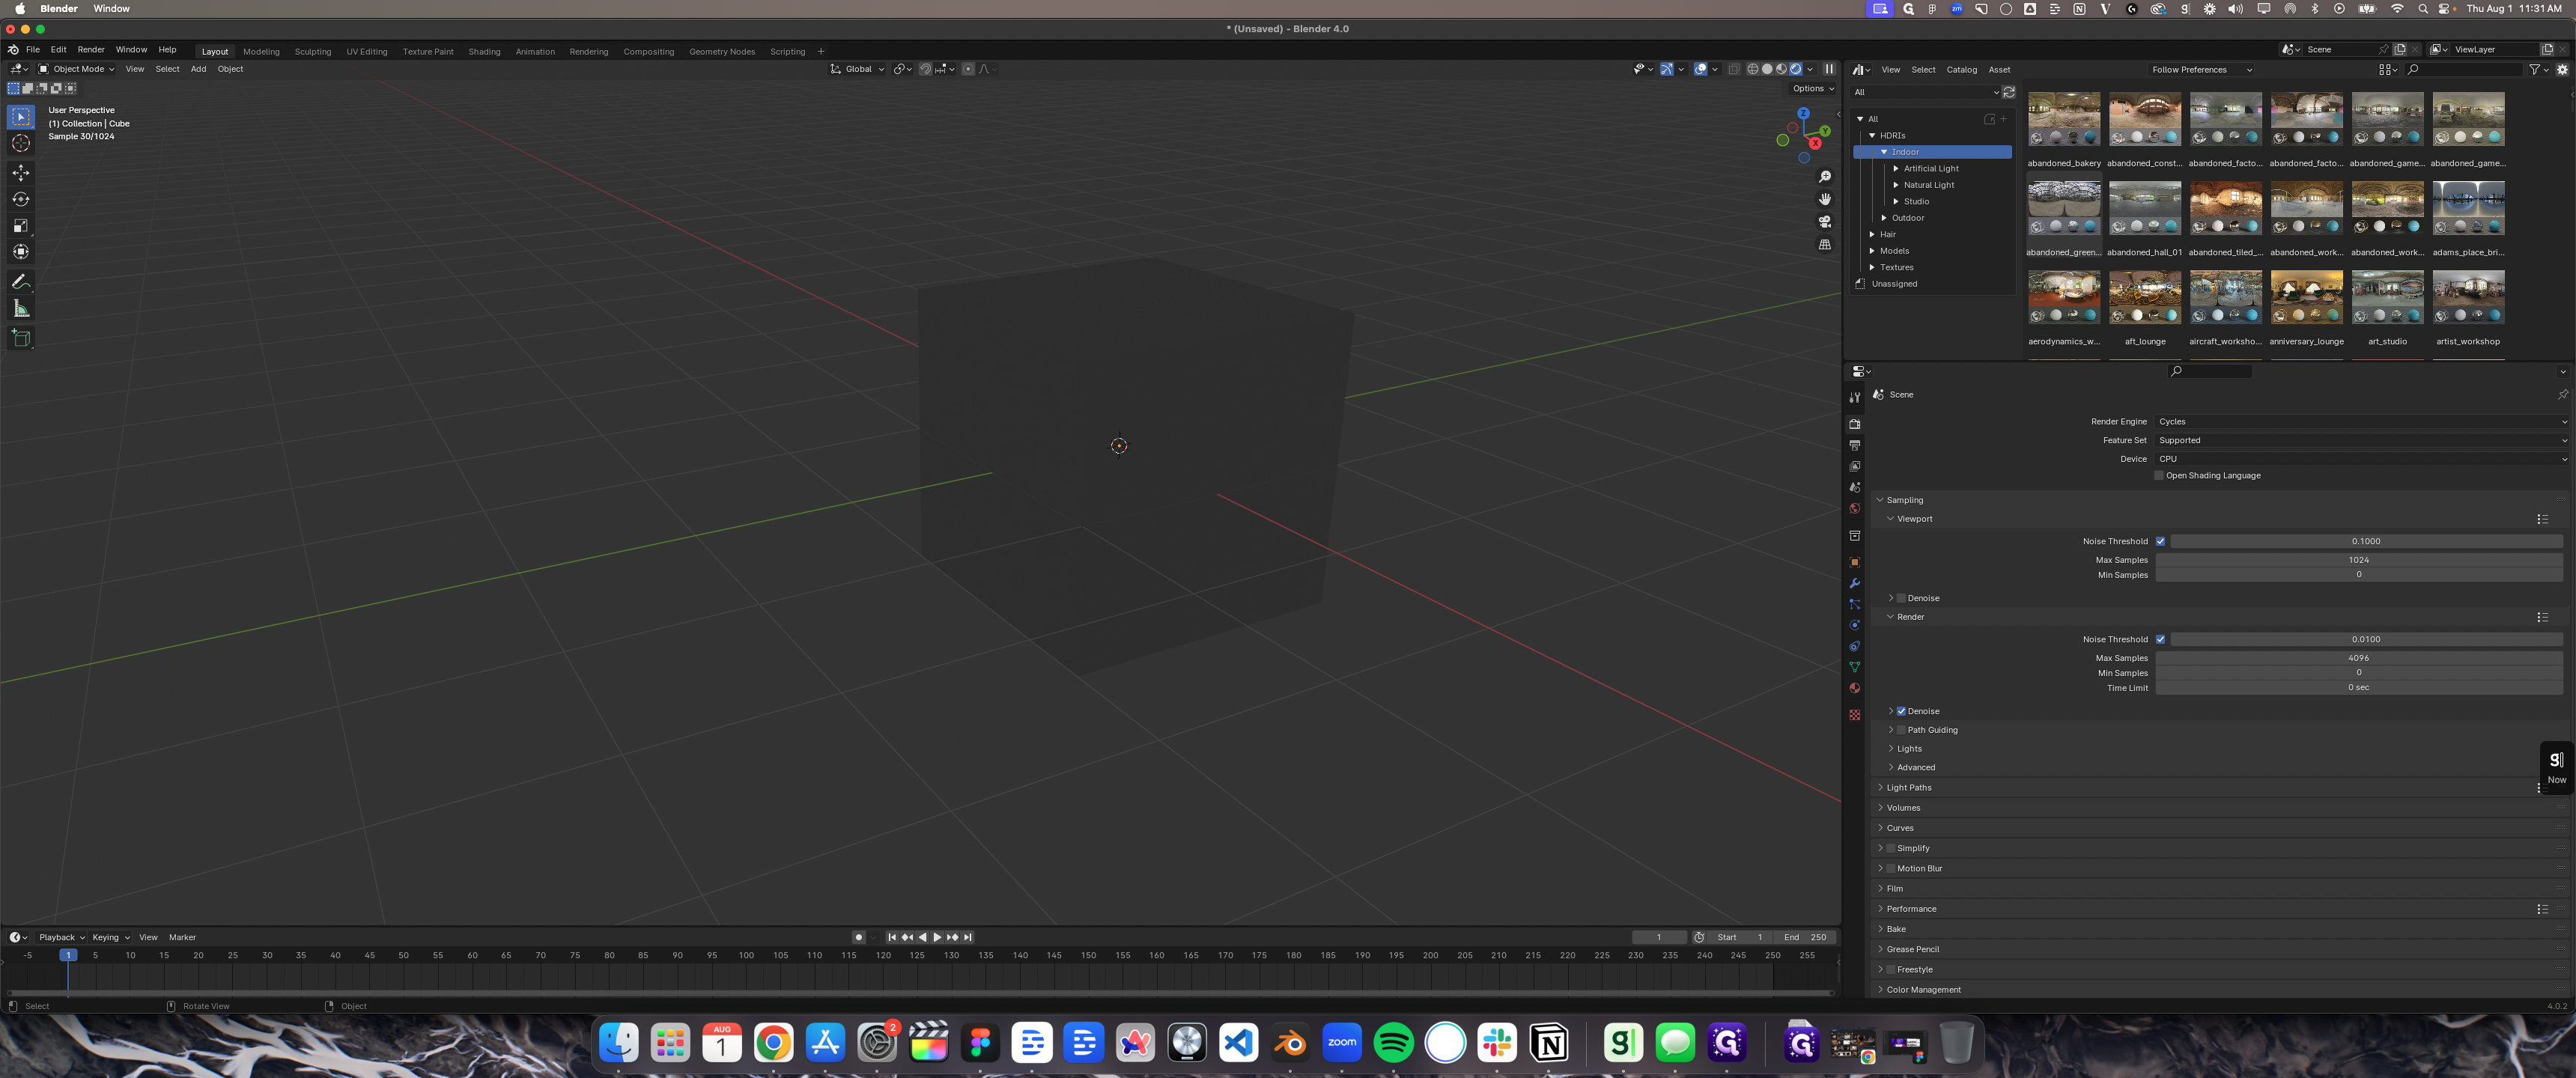This screenshot has height=1078, width=2576.
Task: Switch to the Shading workspace tab
Action: 484,51
